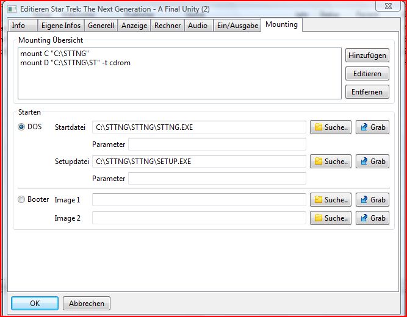Select the Booter radio button
The height and width of the screenshot is (317, 407).
tap(22, 199)
